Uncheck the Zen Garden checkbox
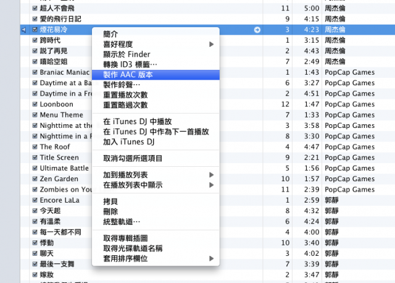 pyautogui.click(x=35, y=179)
